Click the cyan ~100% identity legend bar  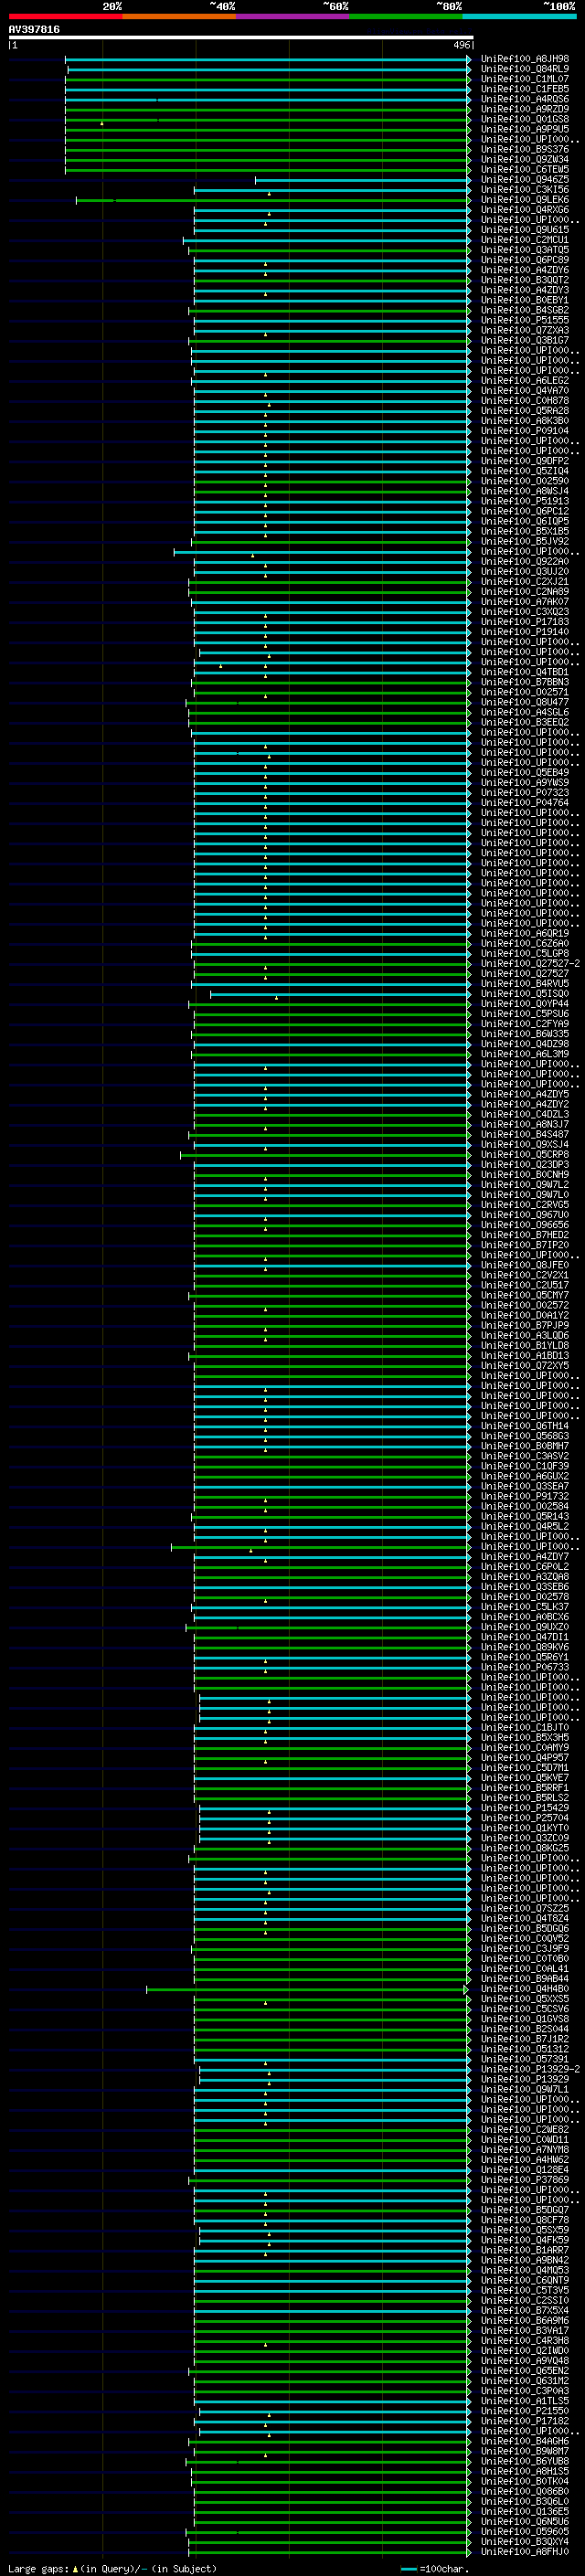(x=520, y=16)
